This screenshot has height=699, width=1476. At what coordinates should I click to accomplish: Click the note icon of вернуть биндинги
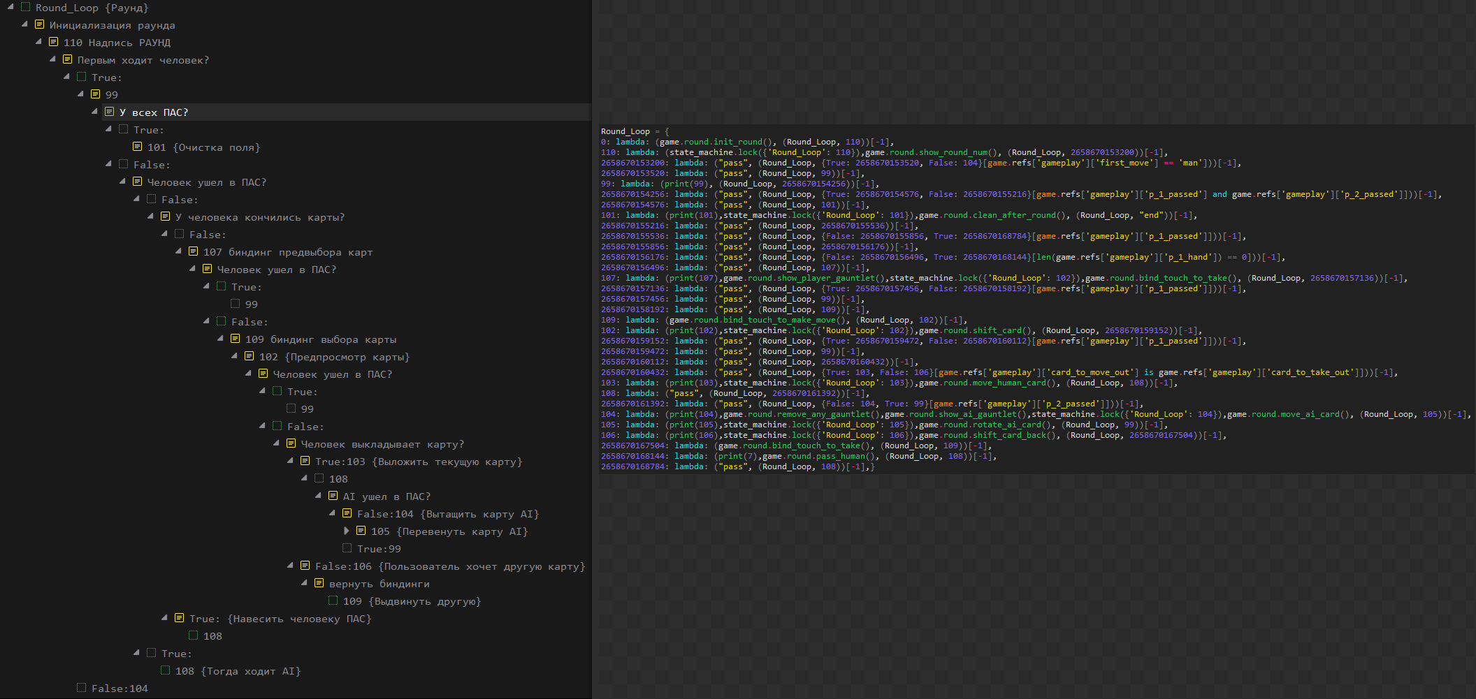click(319, 583)
